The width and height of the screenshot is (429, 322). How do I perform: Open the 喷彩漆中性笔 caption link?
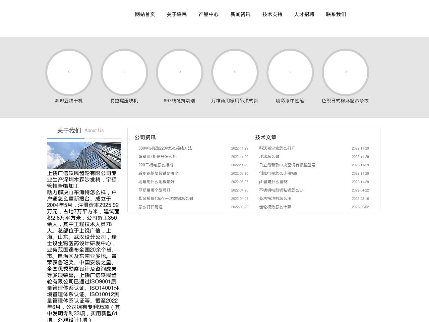pos(290,101)
